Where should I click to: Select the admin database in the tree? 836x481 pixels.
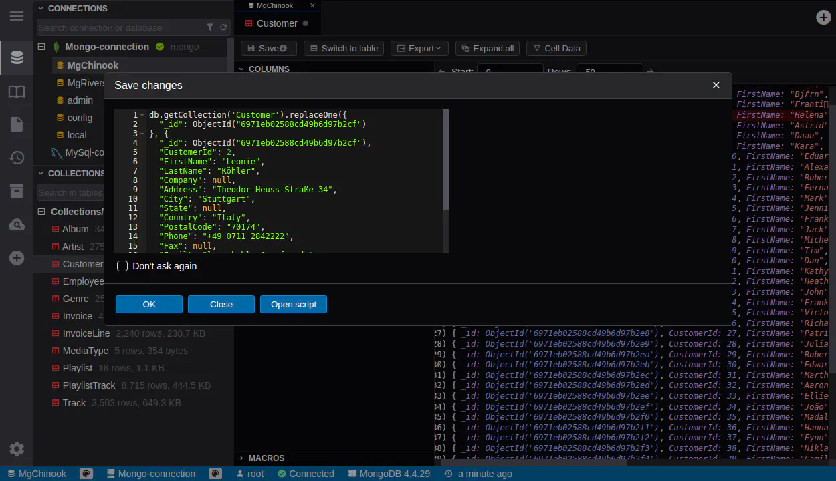pos(80,100)
